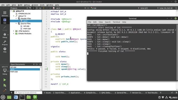Click the Build project hammer icon
178x100 pixels.
point(5,90)
